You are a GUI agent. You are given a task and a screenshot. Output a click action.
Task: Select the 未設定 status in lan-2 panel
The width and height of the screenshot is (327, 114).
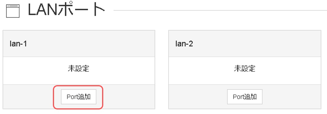pyautogui.click(x=244, y=68)
